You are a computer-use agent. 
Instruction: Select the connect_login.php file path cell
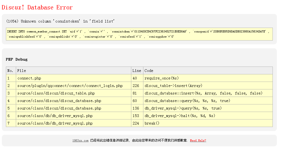[70, 86]
